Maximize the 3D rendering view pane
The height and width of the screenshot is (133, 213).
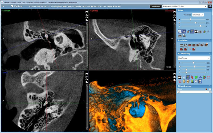pyautogui.click(x=174, y=74)
